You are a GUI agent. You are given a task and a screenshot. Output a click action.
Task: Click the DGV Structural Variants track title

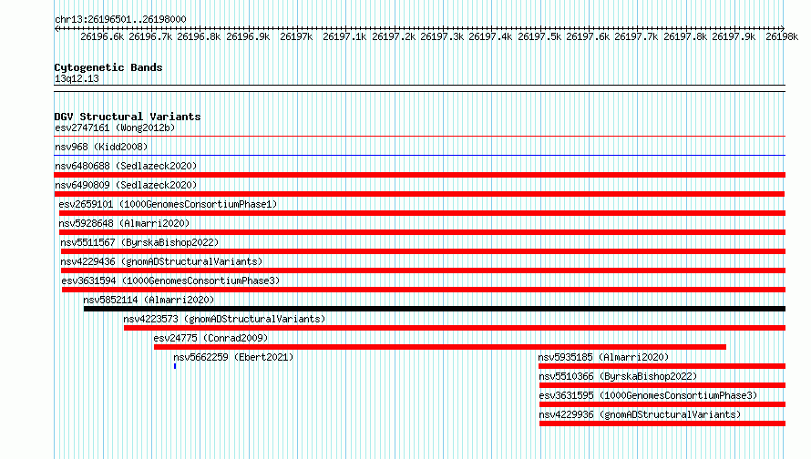pyautogui.click(x=128, y=117)
